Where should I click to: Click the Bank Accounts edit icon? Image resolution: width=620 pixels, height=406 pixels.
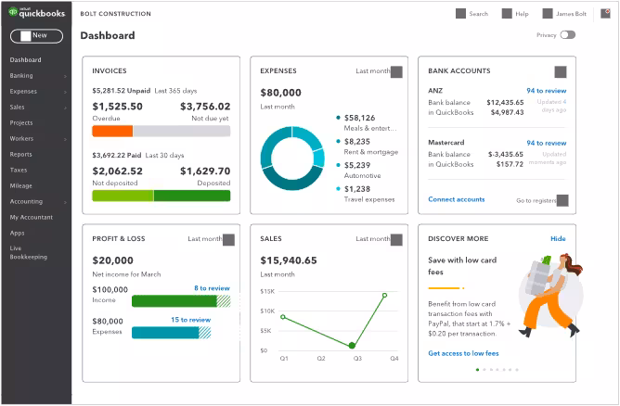(561, 72)
